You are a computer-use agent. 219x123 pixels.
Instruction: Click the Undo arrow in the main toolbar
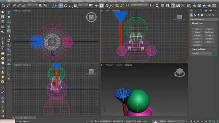pos(3,5)
